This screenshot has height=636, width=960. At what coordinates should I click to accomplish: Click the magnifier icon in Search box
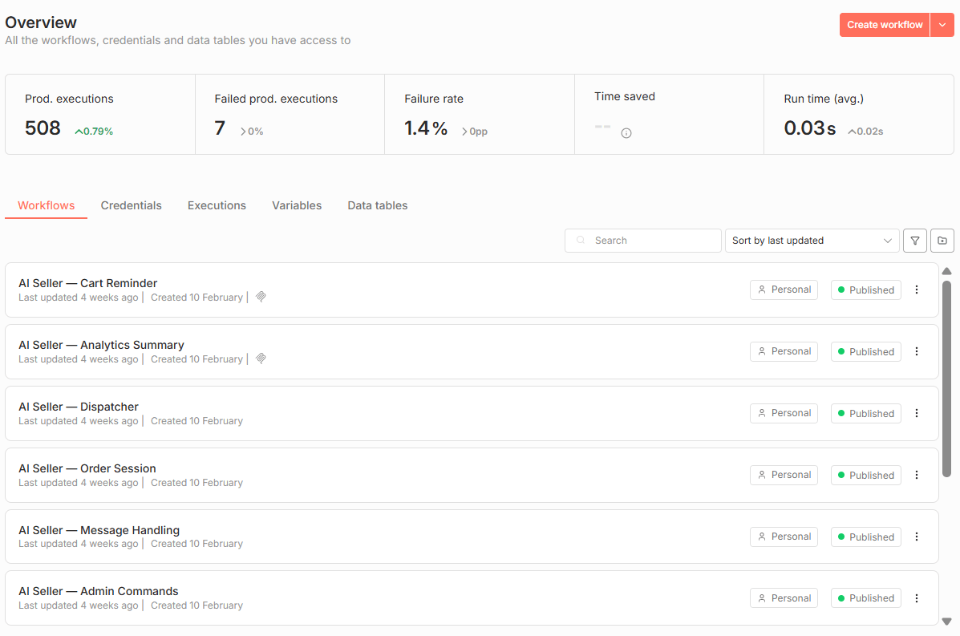point(581,241)
